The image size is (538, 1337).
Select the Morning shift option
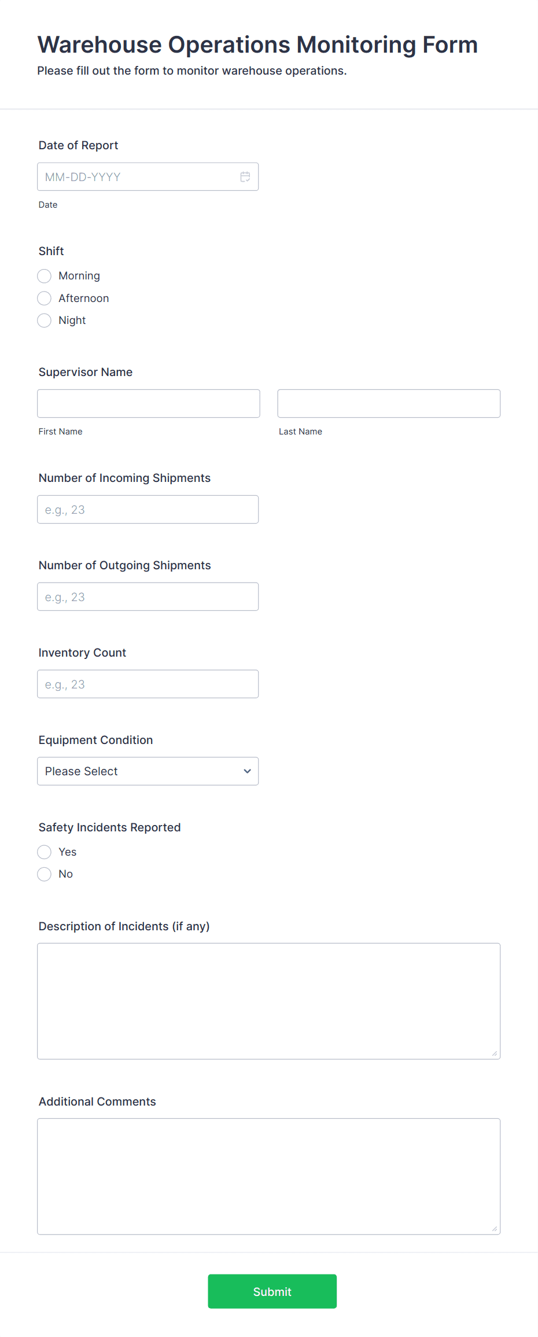click(x=44, y=276)
